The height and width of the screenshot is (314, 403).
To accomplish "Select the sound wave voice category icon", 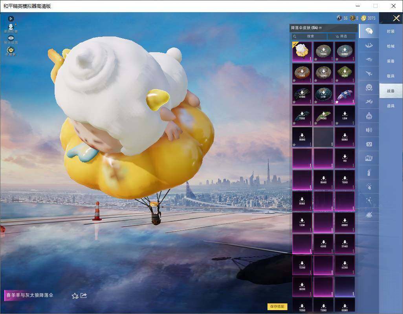I will tap(369, 130).
